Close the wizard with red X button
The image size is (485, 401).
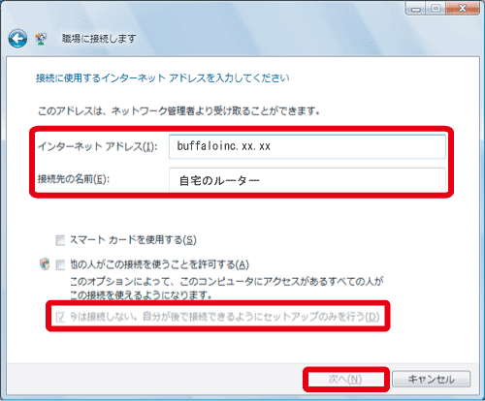463,9
